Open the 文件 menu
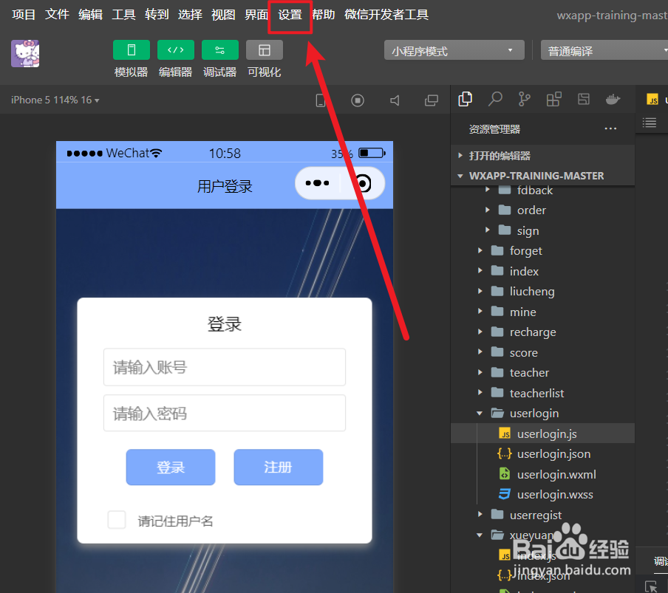This screenshot has width=668, height=593. (x=57, y=15)
